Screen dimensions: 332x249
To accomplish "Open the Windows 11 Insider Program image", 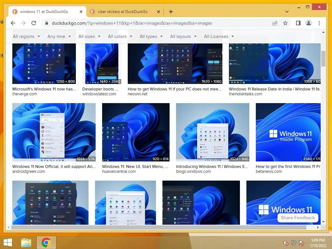I will point(288,132).
